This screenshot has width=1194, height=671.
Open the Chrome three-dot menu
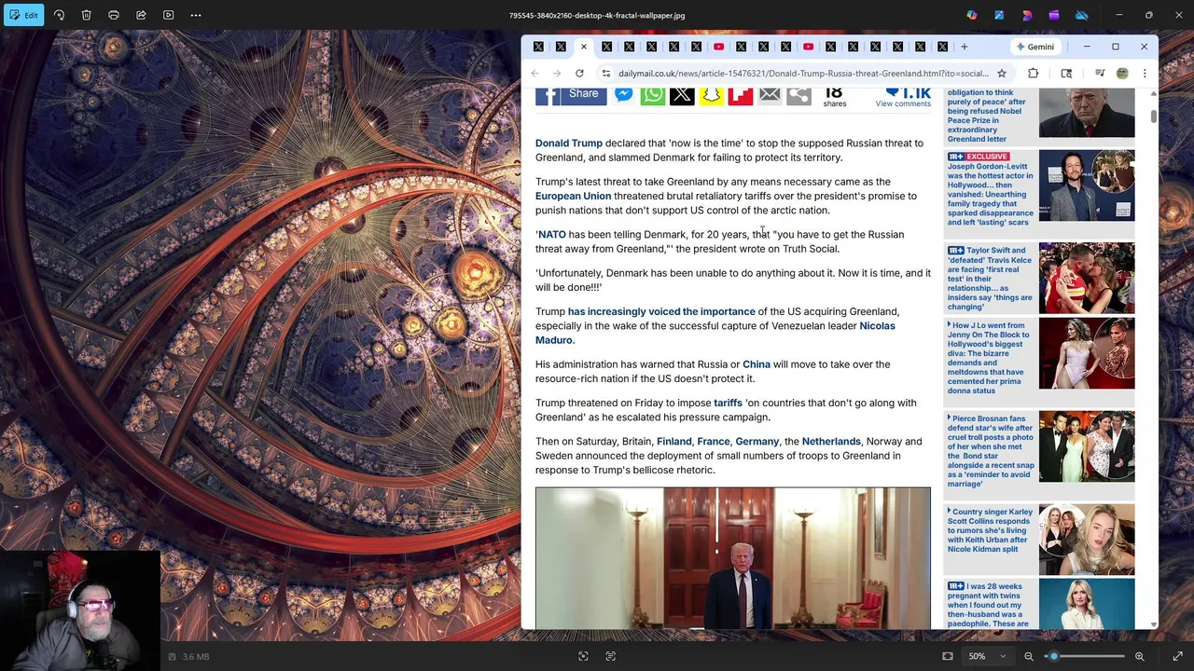pos(1145,73)
